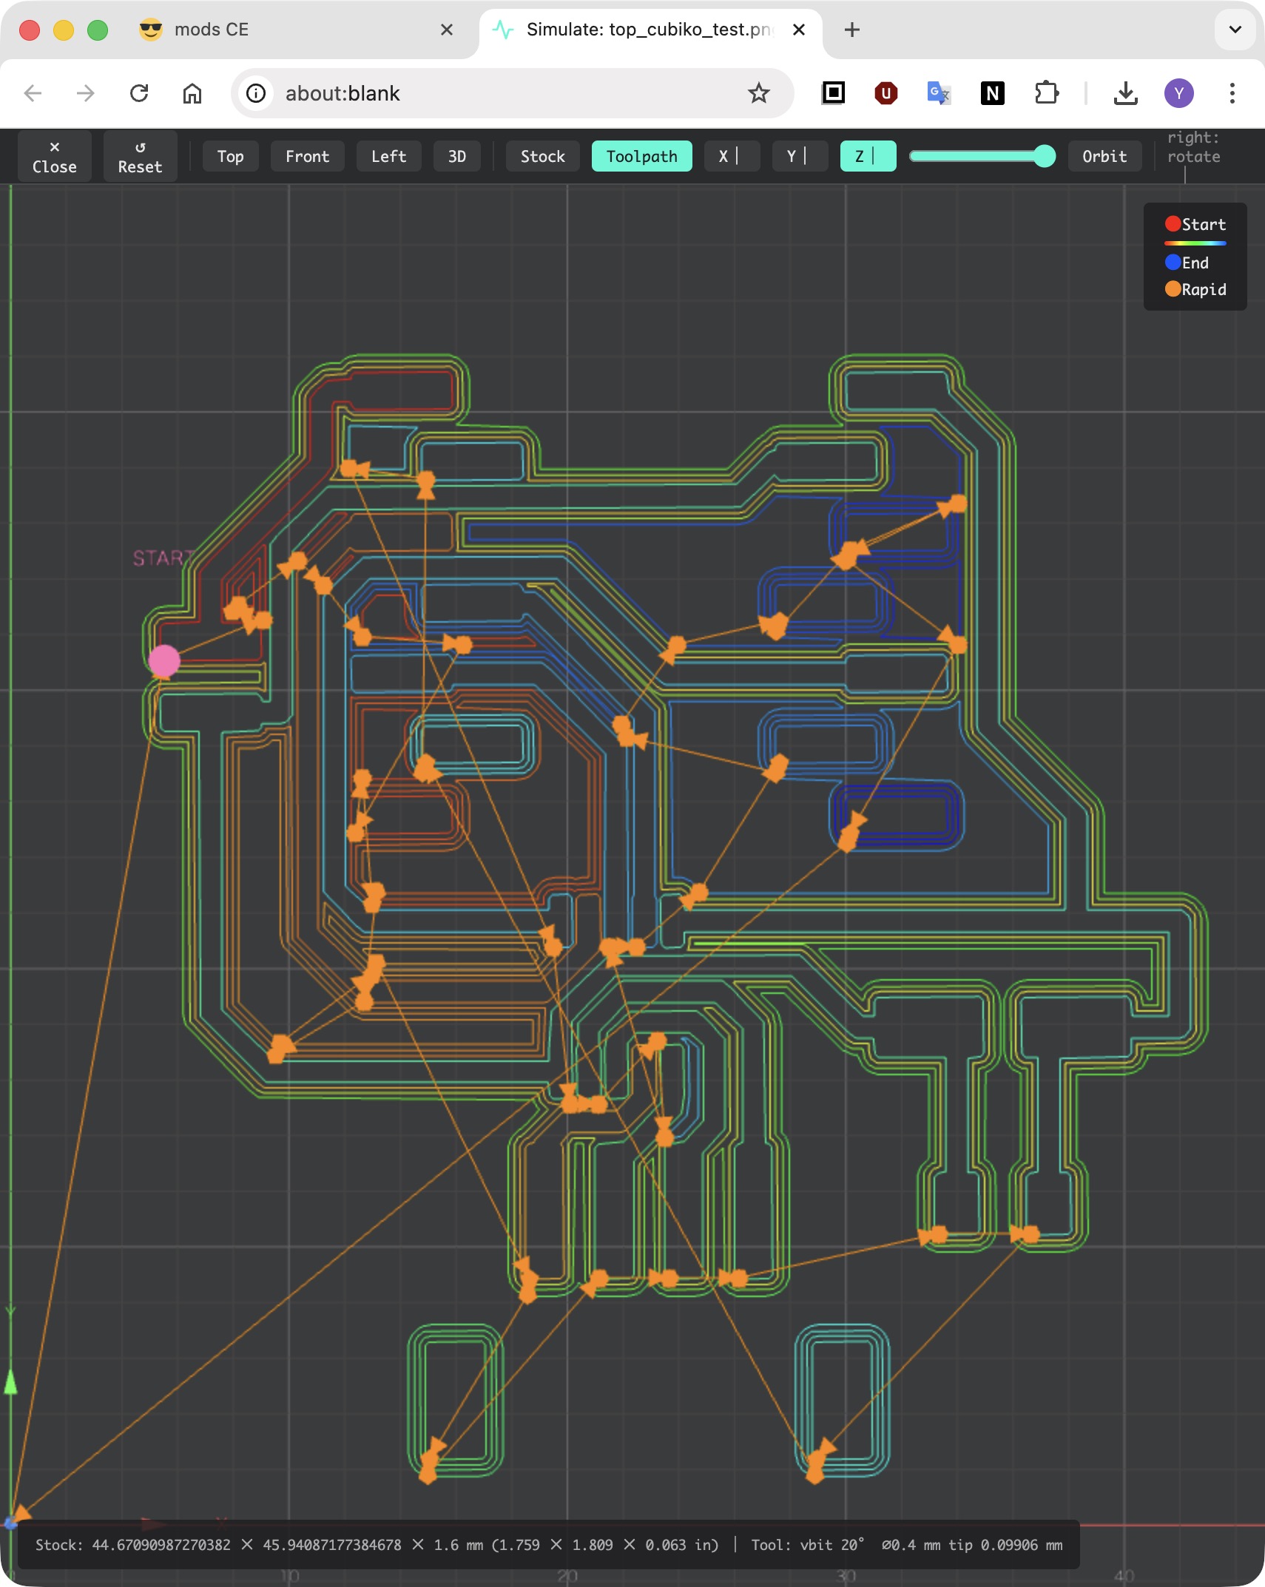This screenshot has height=1587, width=1265.
Task: Toggle the Stock visibility button
Action: click(x=542, y=156)
